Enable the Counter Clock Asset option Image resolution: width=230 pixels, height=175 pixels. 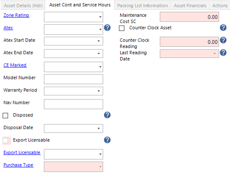coord(121,28)
